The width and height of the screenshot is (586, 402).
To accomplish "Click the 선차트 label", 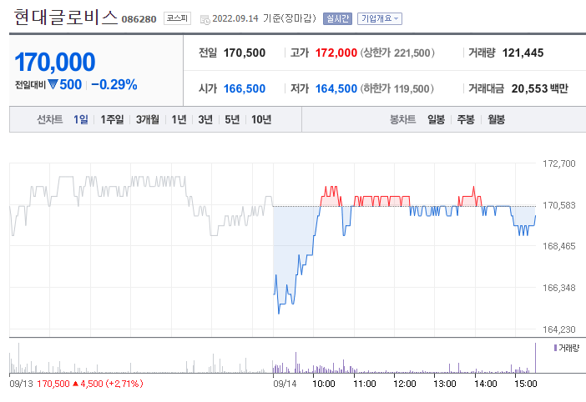I will (x=49, y=119).
